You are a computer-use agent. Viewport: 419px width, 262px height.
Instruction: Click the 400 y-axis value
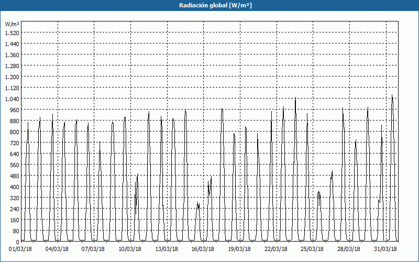15,187
